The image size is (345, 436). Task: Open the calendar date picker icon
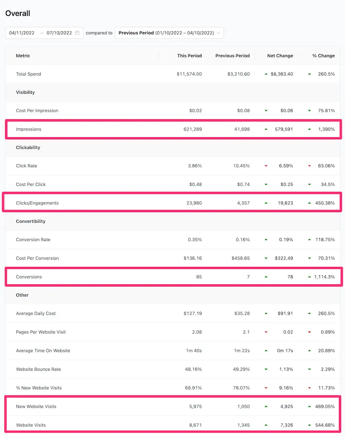pos(78,32)
